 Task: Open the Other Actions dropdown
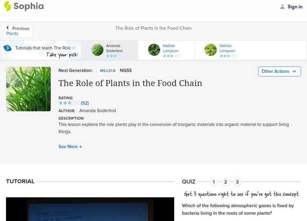pyautogui.click(x=279, y=71)
